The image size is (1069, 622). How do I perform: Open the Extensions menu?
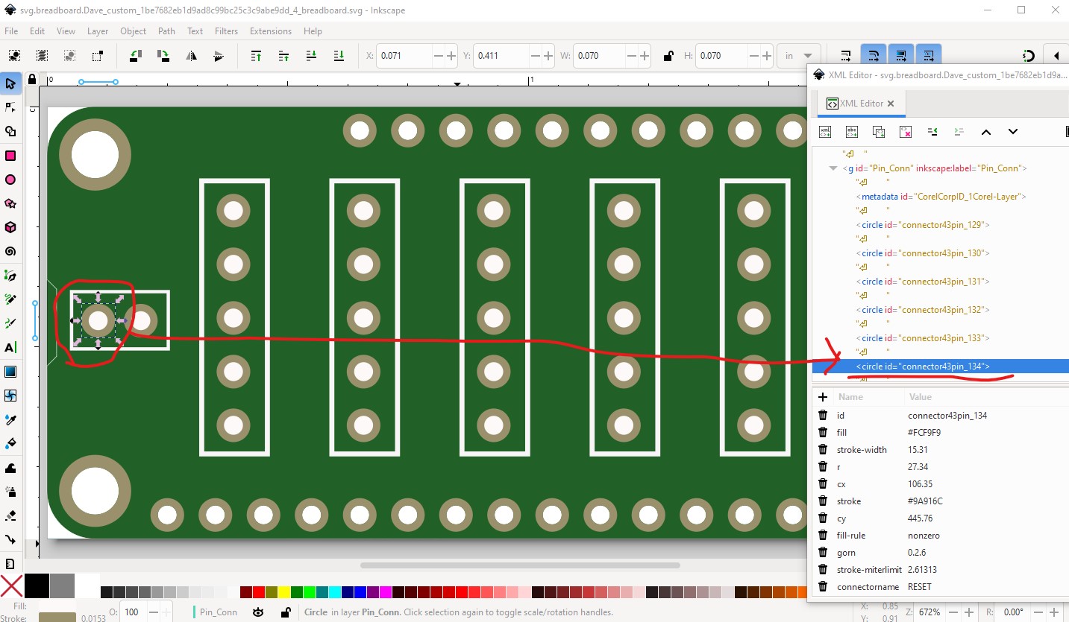point(271,31)
